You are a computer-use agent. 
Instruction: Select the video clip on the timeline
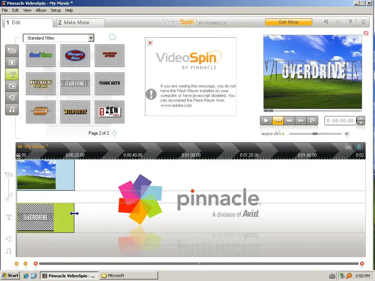coord(45,175)
